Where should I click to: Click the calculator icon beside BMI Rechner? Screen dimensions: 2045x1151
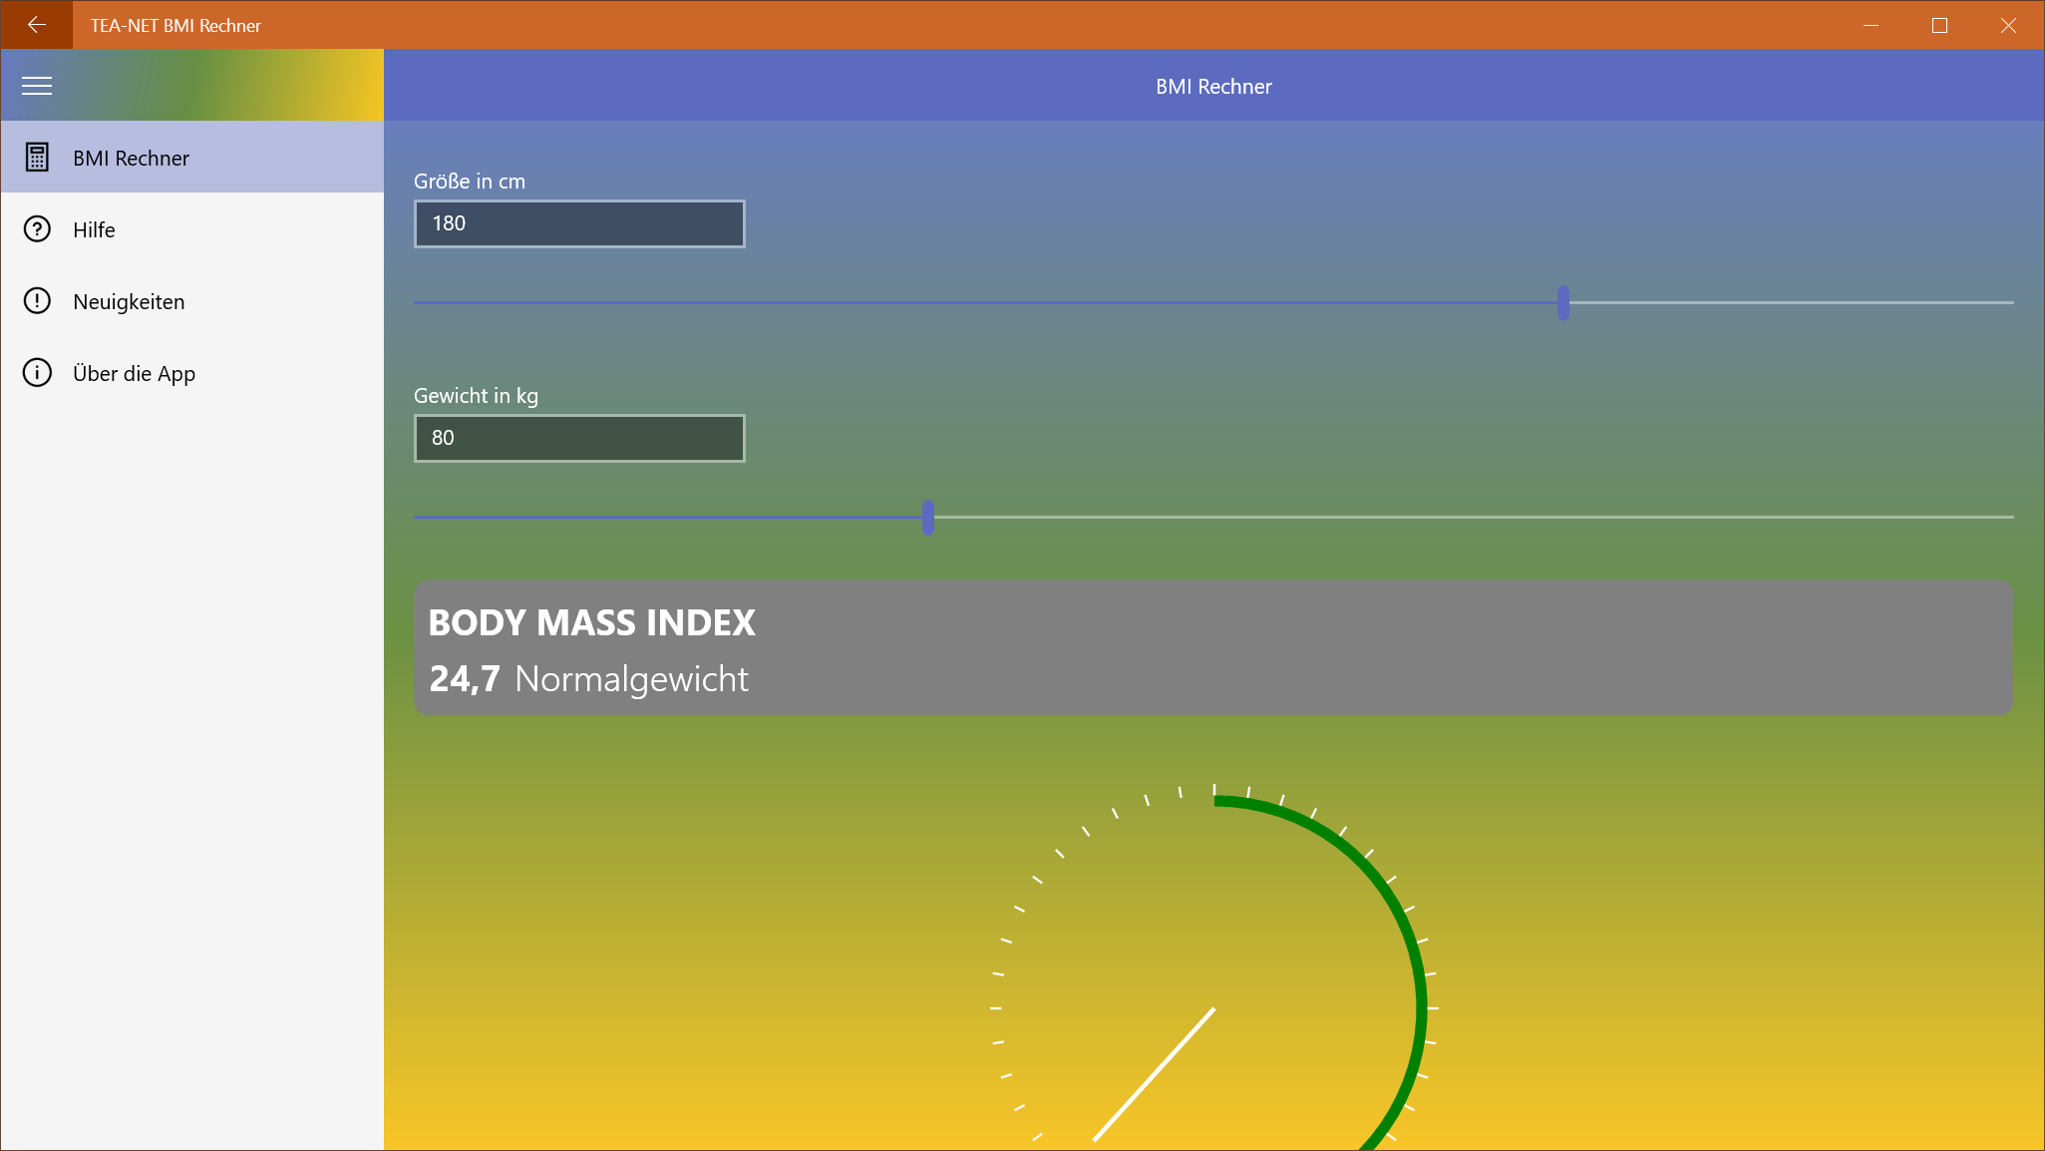(x=37, y=158)
